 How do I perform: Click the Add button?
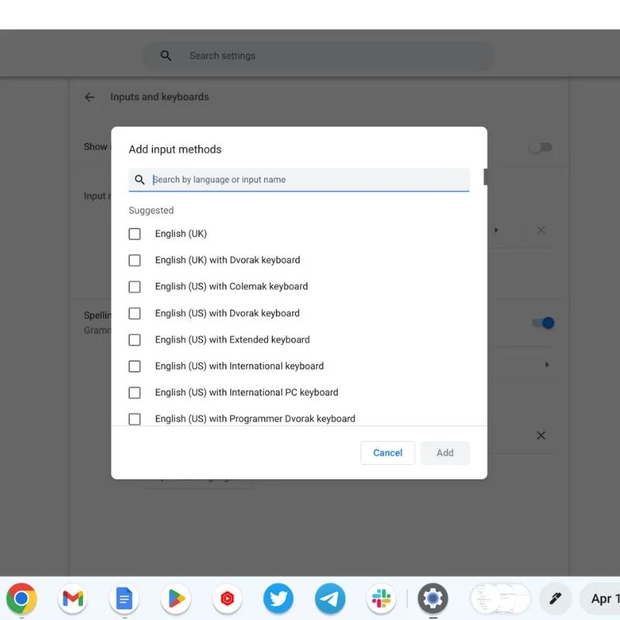tap(445, 453)
